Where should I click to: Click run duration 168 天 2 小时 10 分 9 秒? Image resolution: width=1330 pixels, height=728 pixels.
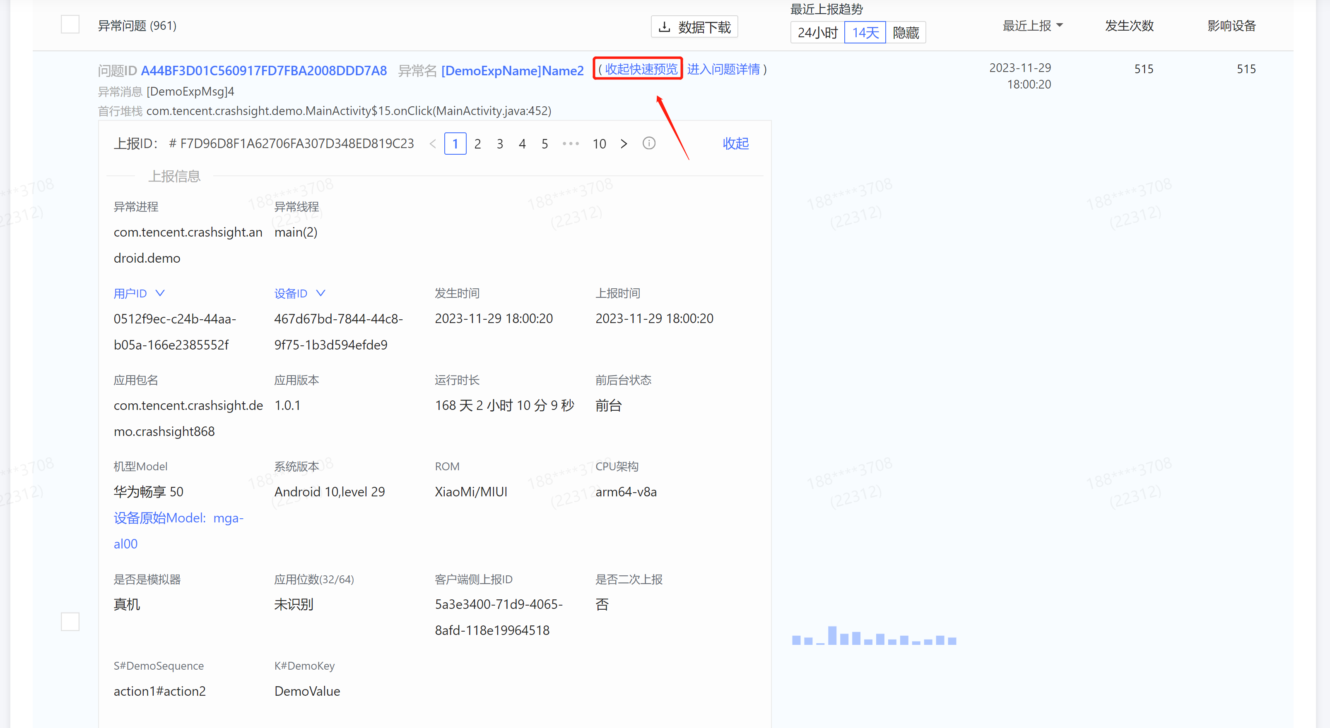pyautogui.click(x=504, y=405)
